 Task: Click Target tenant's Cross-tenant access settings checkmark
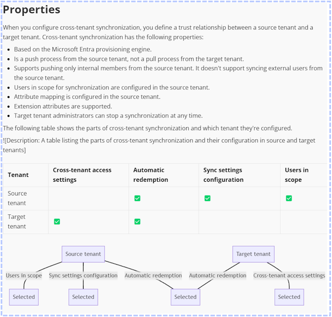point(57,221)
